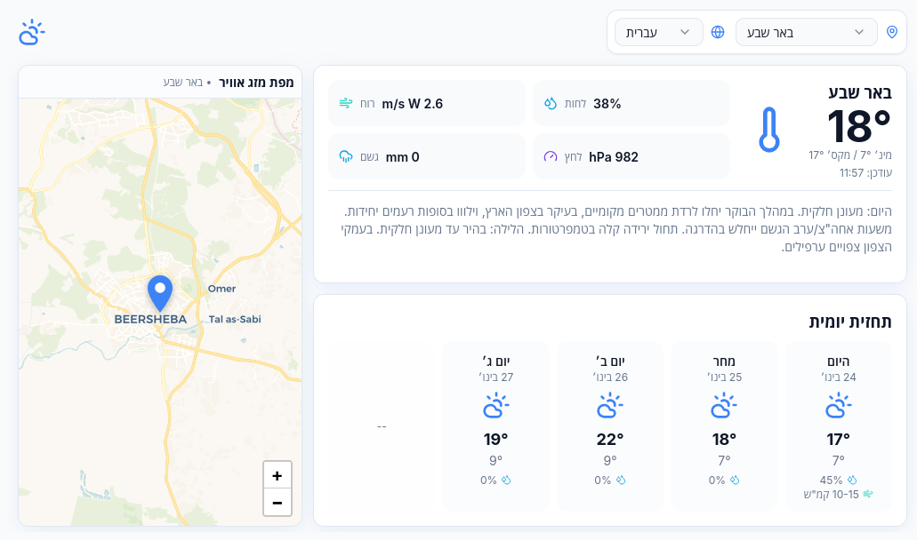
Task: Zoom in on the weather map
Action: pos(278,475)
